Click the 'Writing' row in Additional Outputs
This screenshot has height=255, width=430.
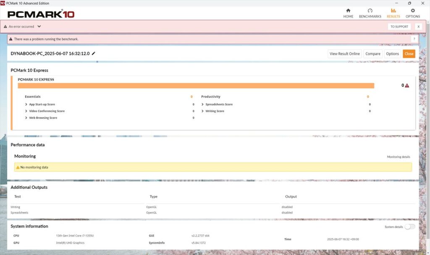pos(16,207)
